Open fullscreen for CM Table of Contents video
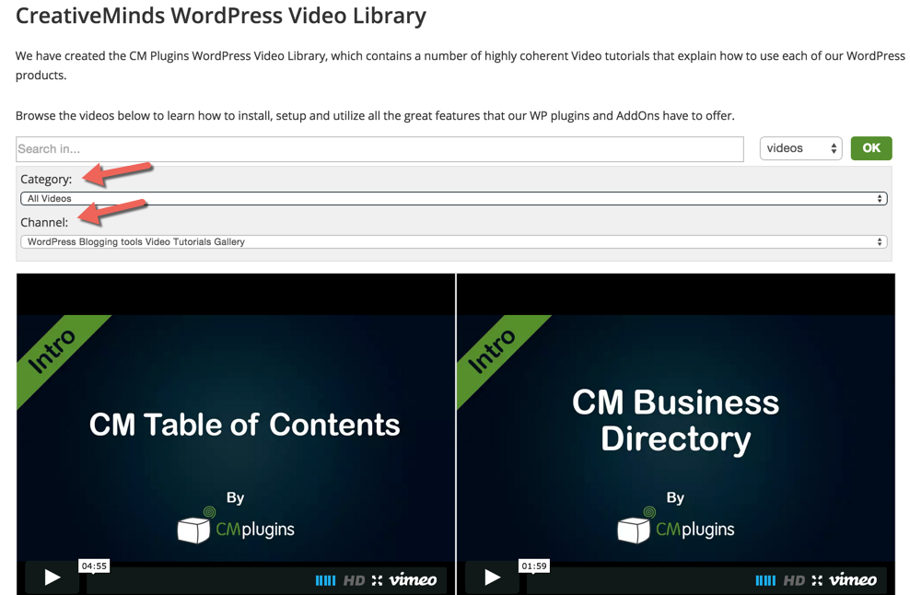The width and height of the screenshot is (910, 595). pyautogui.click(x=378, y=580)
